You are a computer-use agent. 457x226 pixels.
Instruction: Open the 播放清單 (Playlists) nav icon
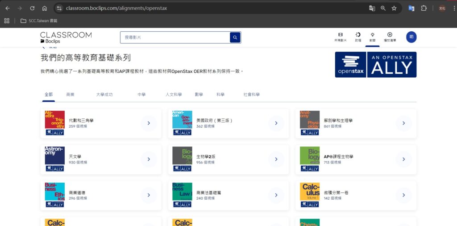pyautogui.click(x=390, y=37)
